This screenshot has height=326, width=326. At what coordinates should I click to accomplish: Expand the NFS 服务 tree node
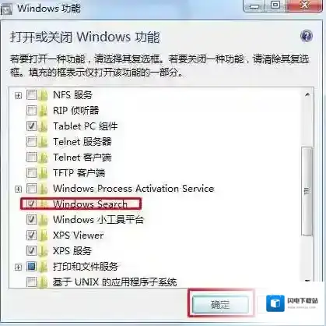coord(18,96)
